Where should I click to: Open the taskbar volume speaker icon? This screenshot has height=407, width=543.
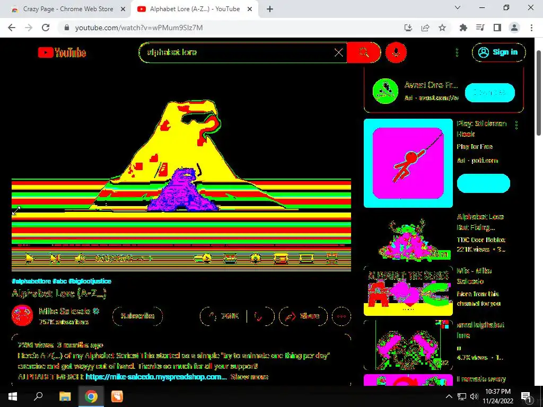pyautogui.click(x=474, y=396)
